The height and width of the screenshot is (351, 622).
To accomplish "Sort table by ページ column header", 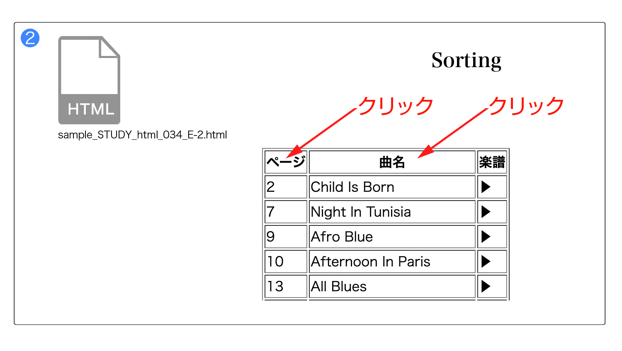I will [286, 162].
